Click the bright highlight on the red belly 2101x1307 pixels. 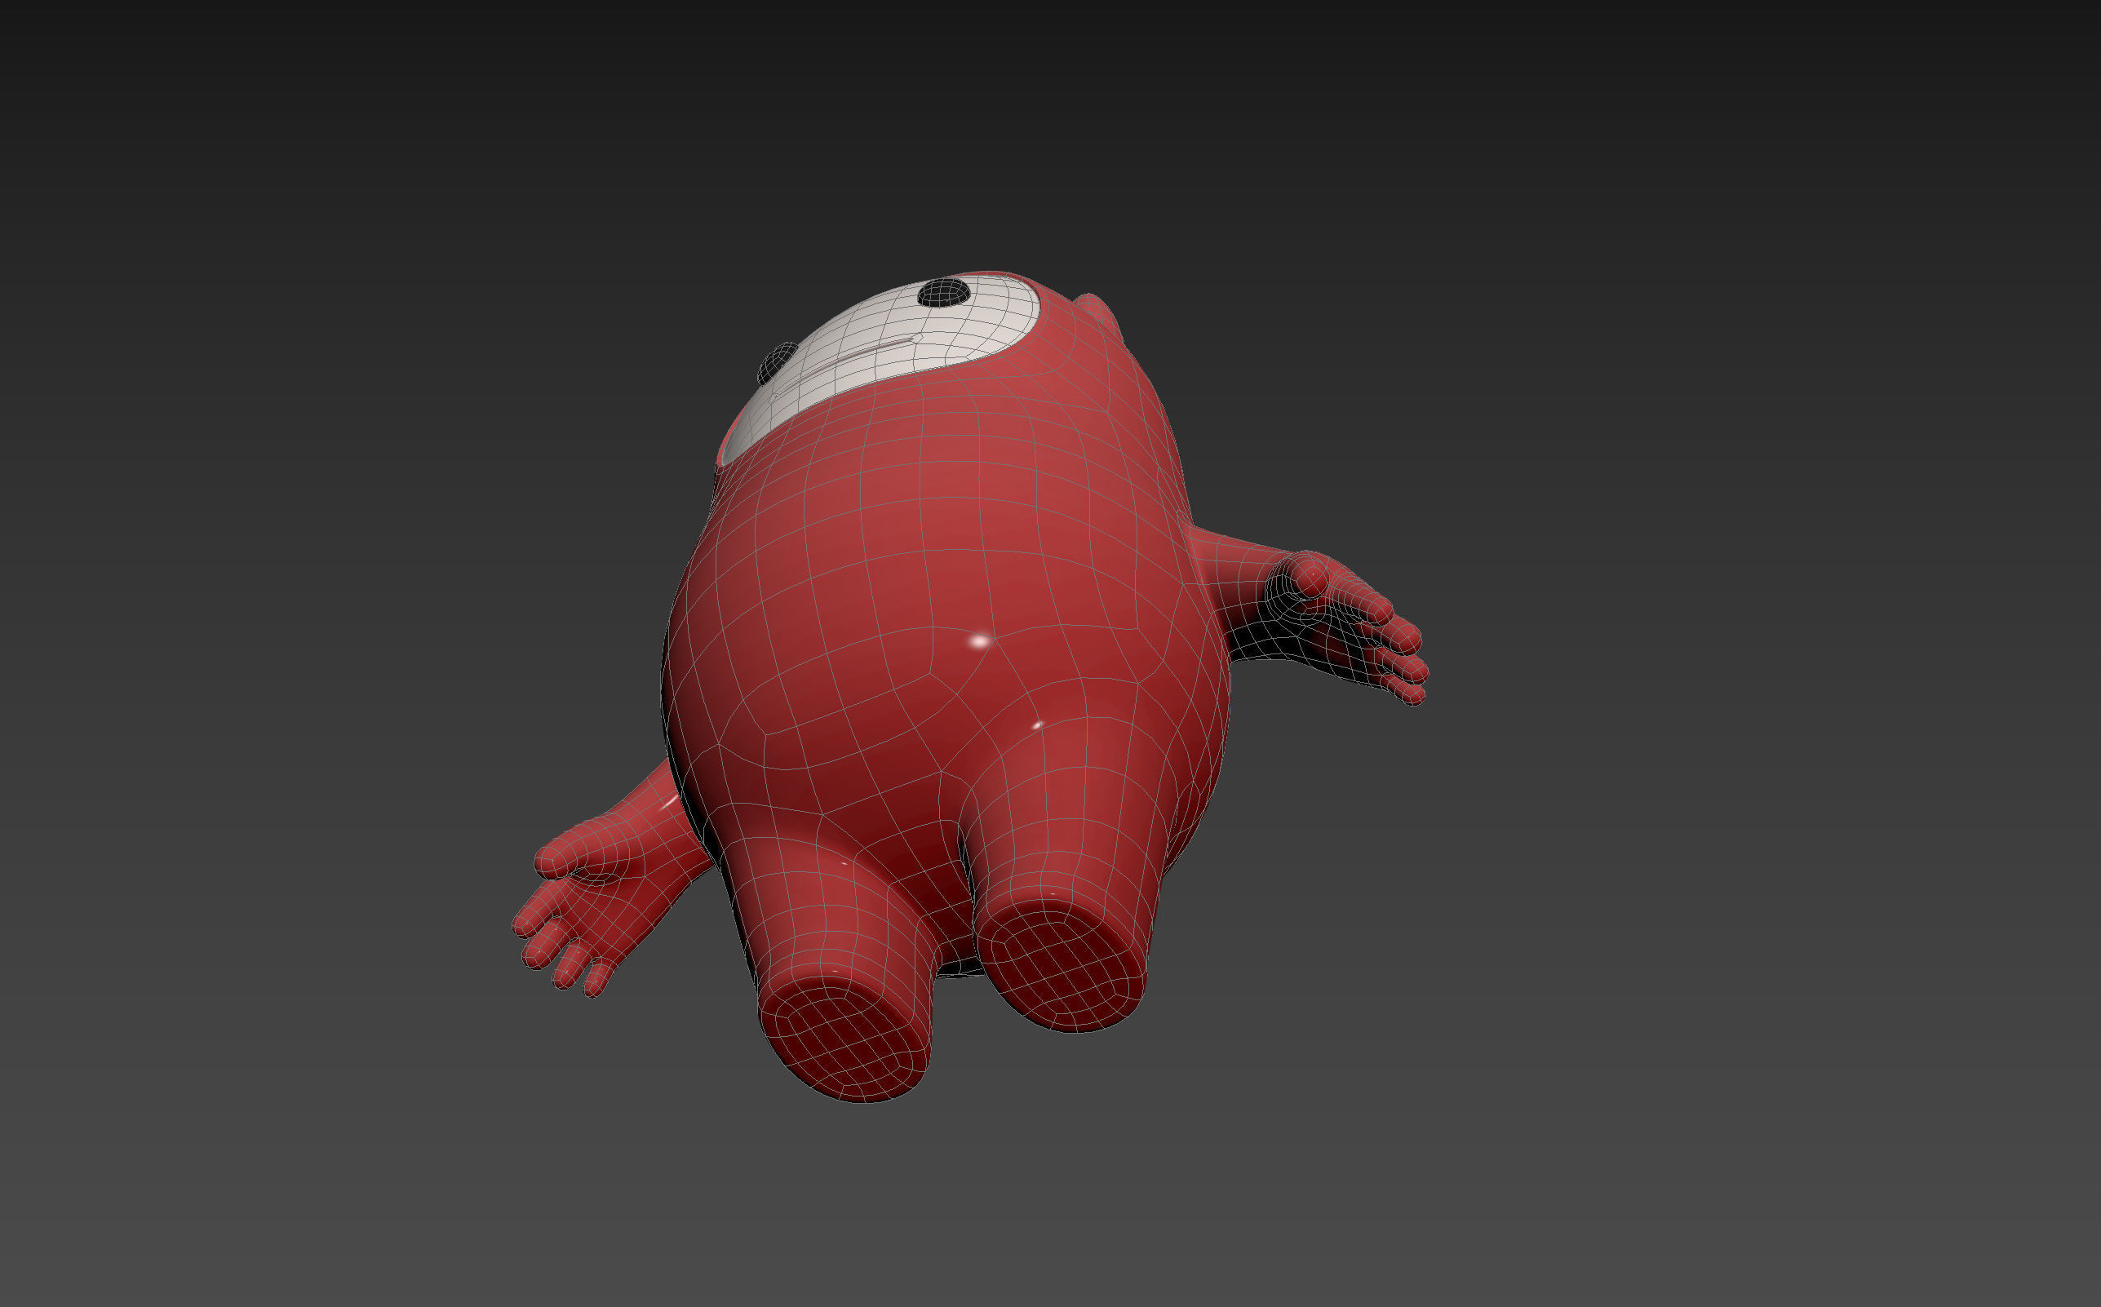(979, 641)
